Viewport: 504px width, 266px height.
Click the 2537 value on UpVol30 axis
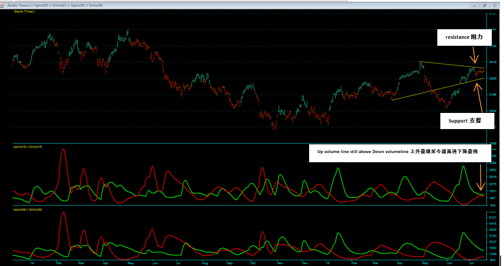493,242
